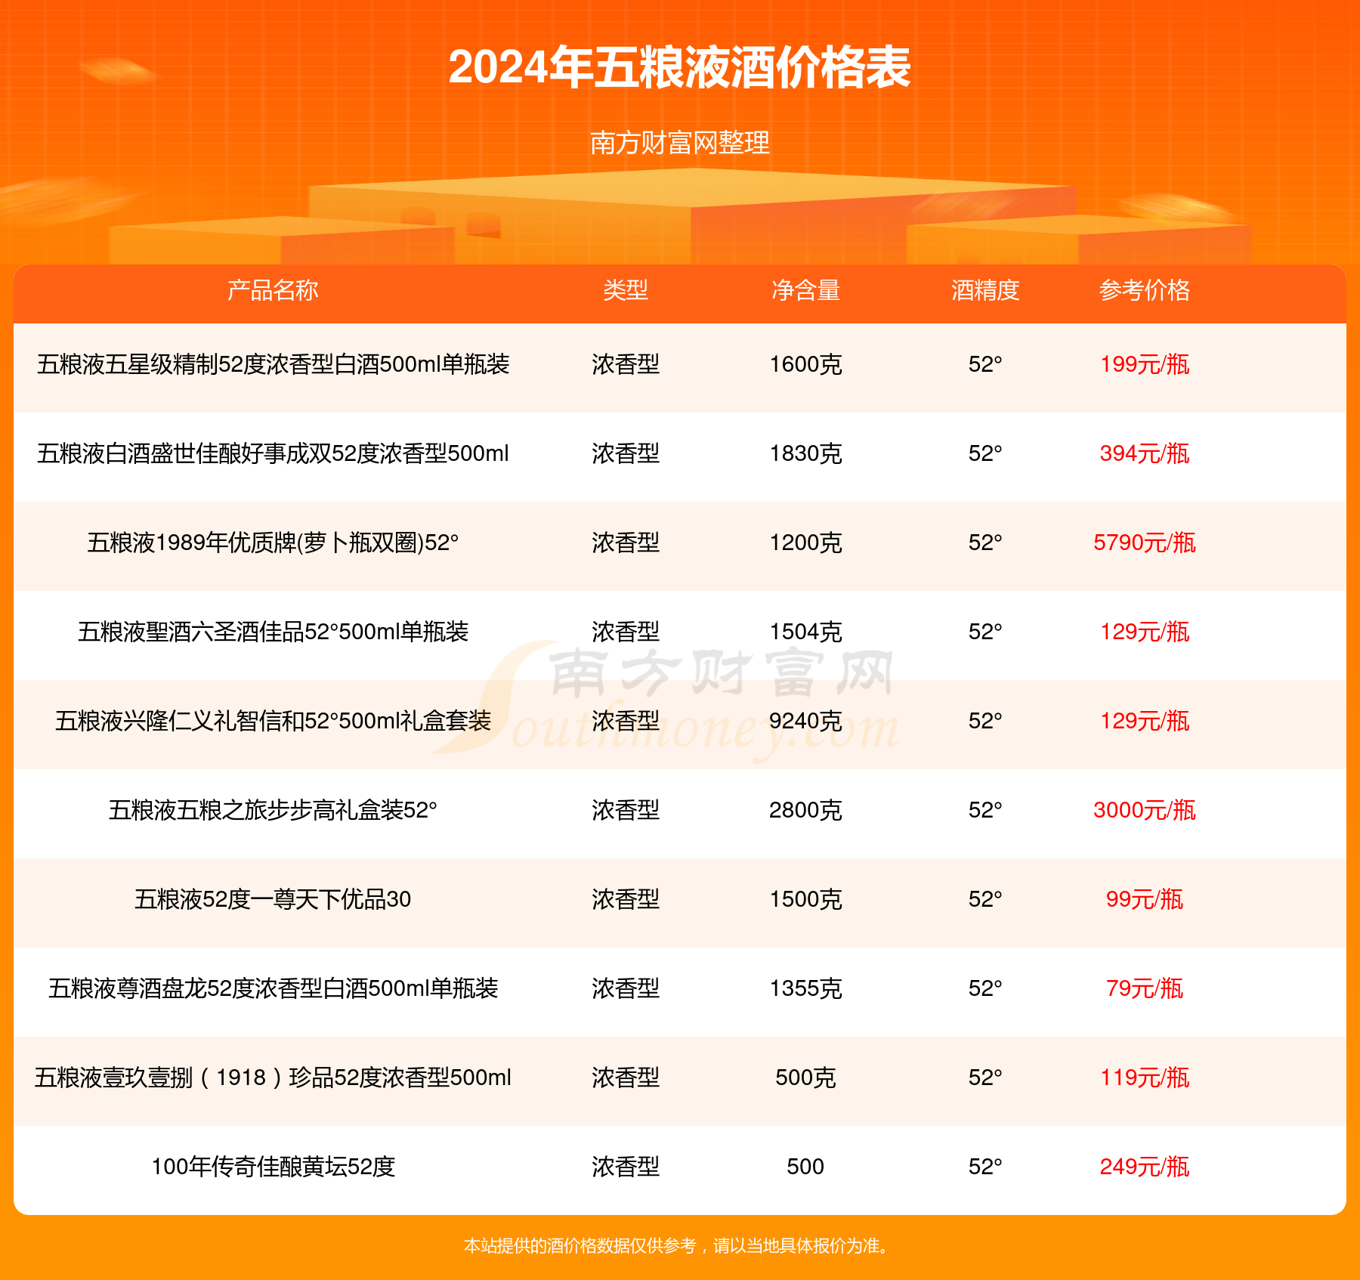Click 浓香型 in the 步步高礼盒装 row
Image resolution: width=1360 pixels, height=1280 pixels.
(x=626, y=810)
